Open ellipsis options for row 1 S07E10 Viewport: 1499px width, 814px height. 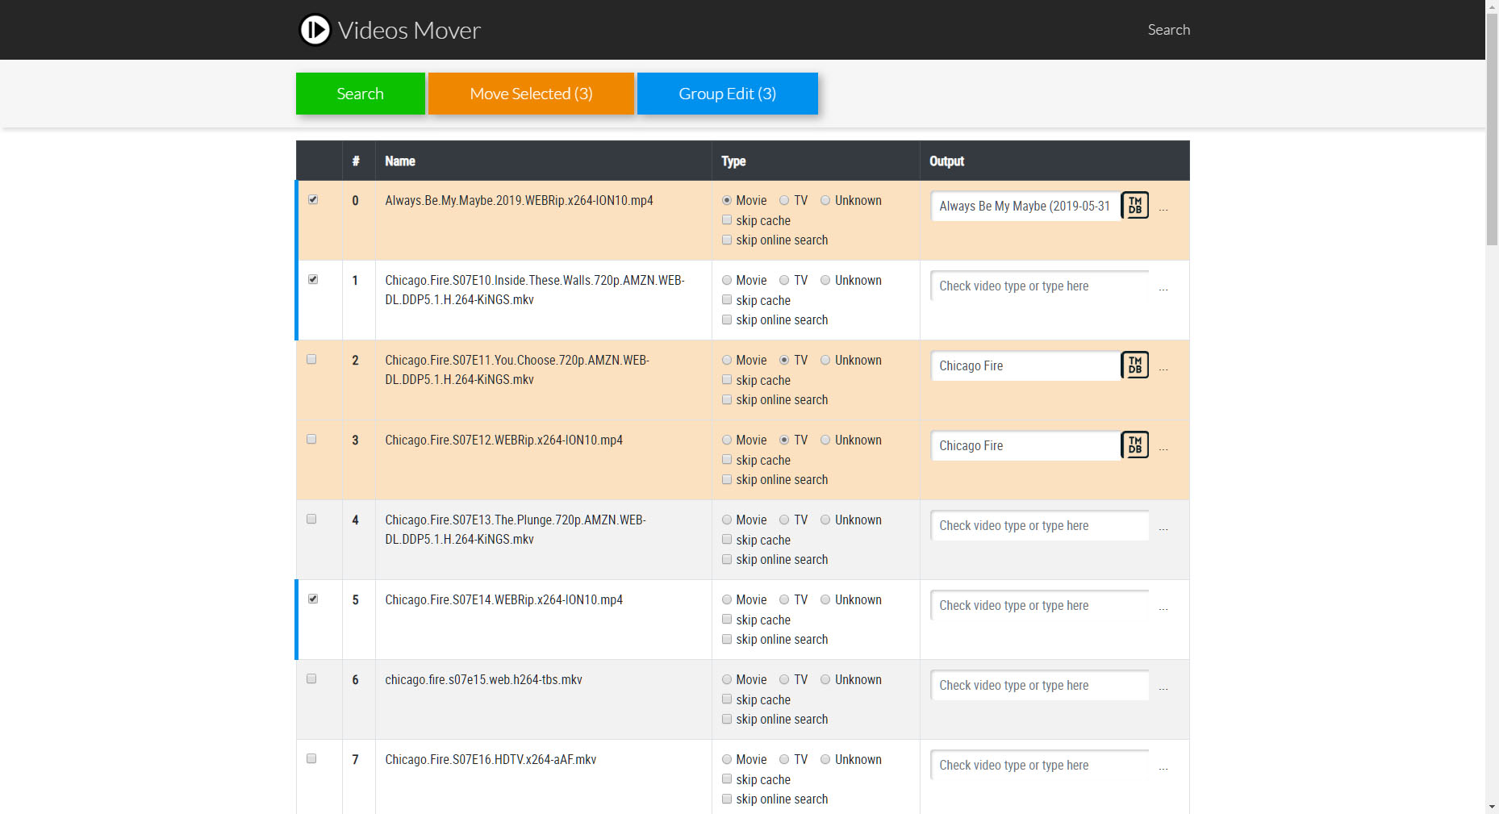[x=1163, y=289]
